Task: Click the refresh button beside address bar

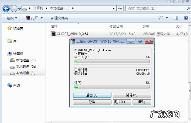Action: (120, 9)
